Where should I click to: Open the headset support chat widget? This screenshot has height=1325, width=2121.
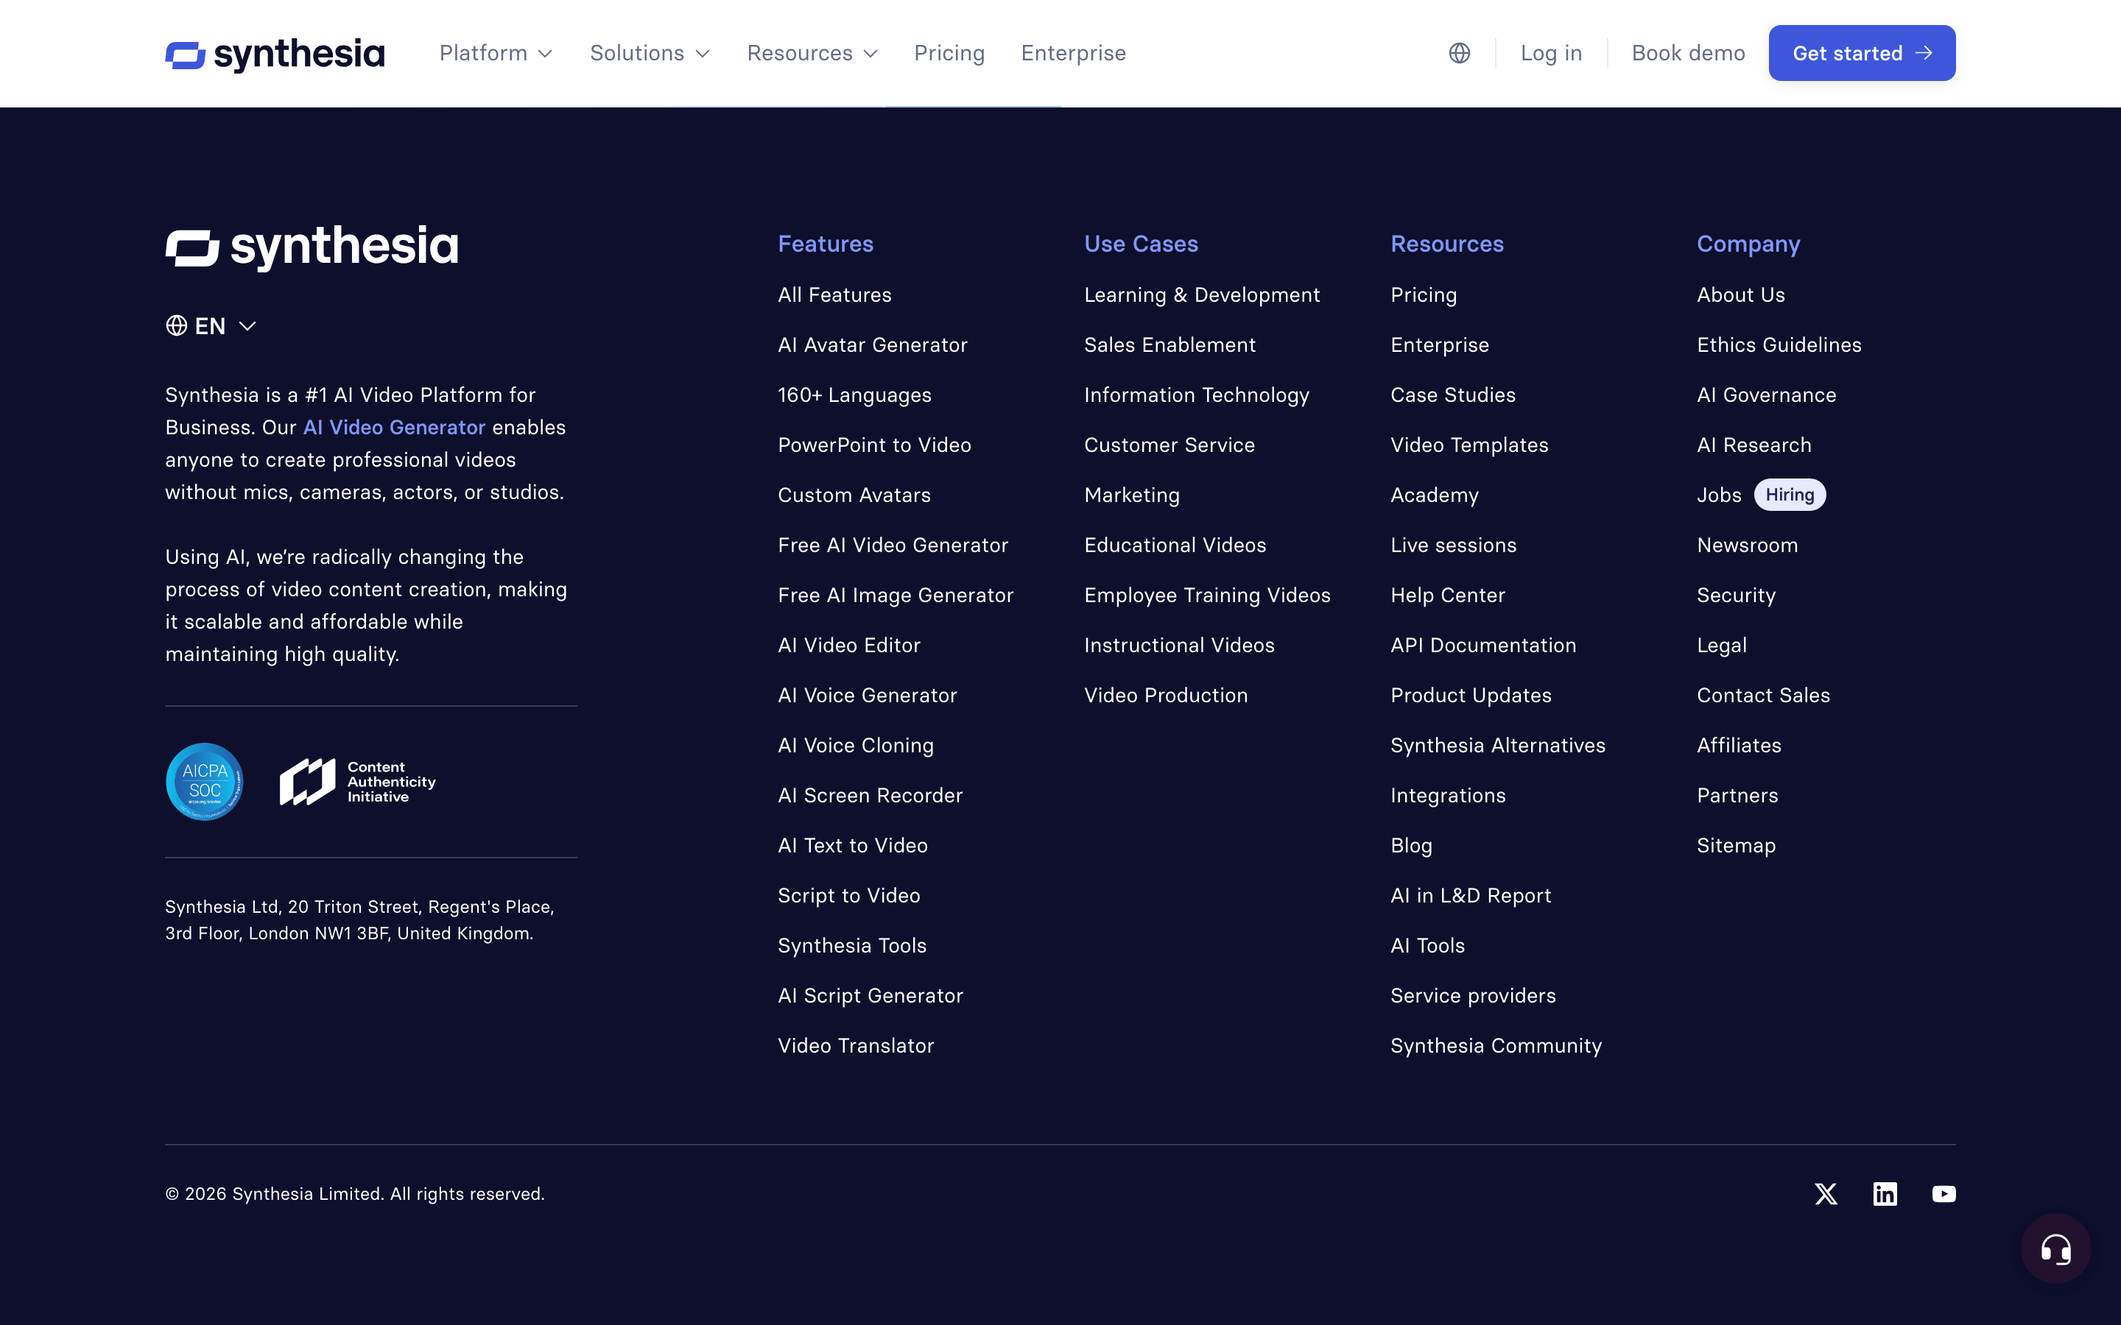(x=2055, y=1248)
